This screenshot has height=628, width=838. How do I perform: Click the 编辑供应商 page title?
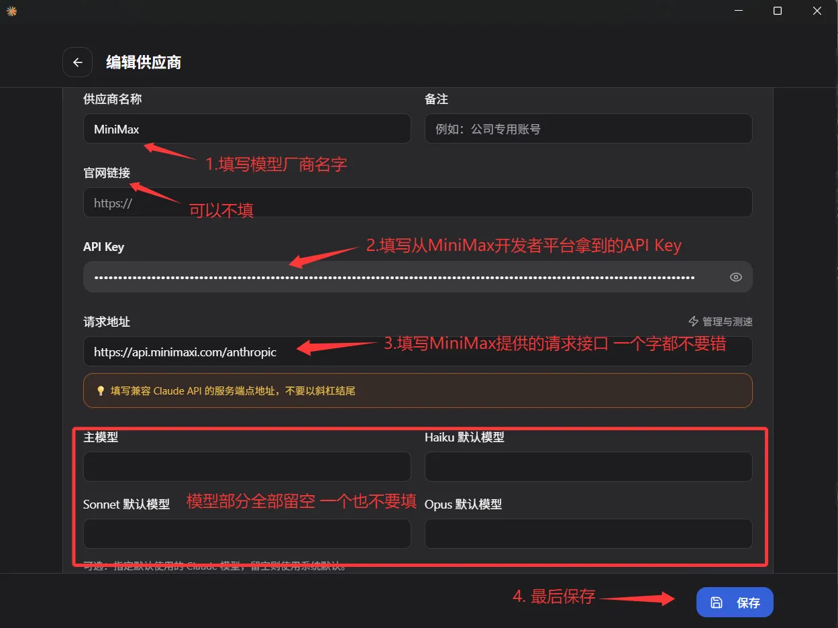[144, 62]
